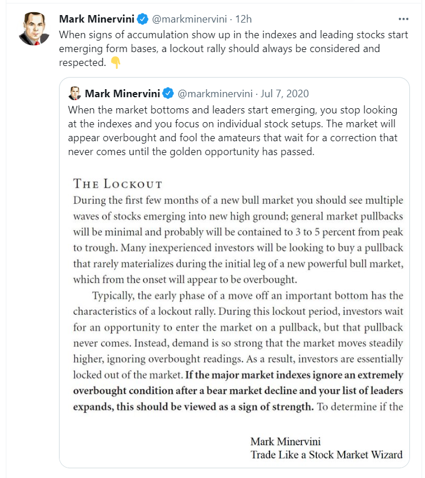Screen dimensions: 425x478
Task: Open the Jul 7, 2020 date link
Action: tap(284, 93)
